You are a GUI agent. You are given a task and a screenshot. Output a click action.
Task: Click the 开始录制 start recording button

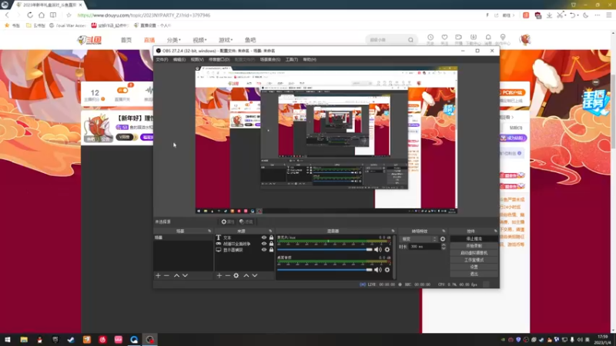(474, 246)
